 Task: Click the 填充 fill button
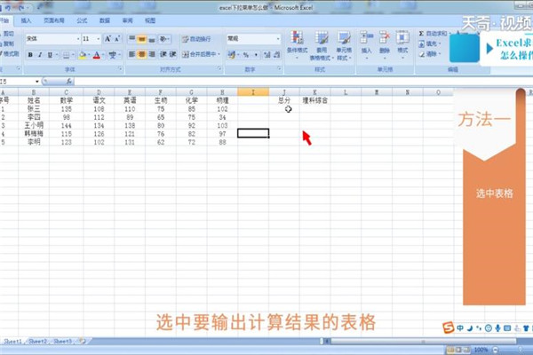(x=430, y=43)
